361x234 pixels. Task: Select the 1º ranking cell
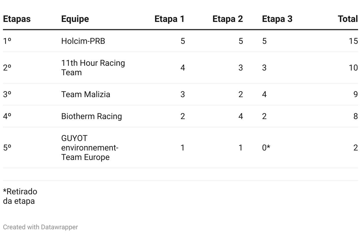[x=7, y=41]
